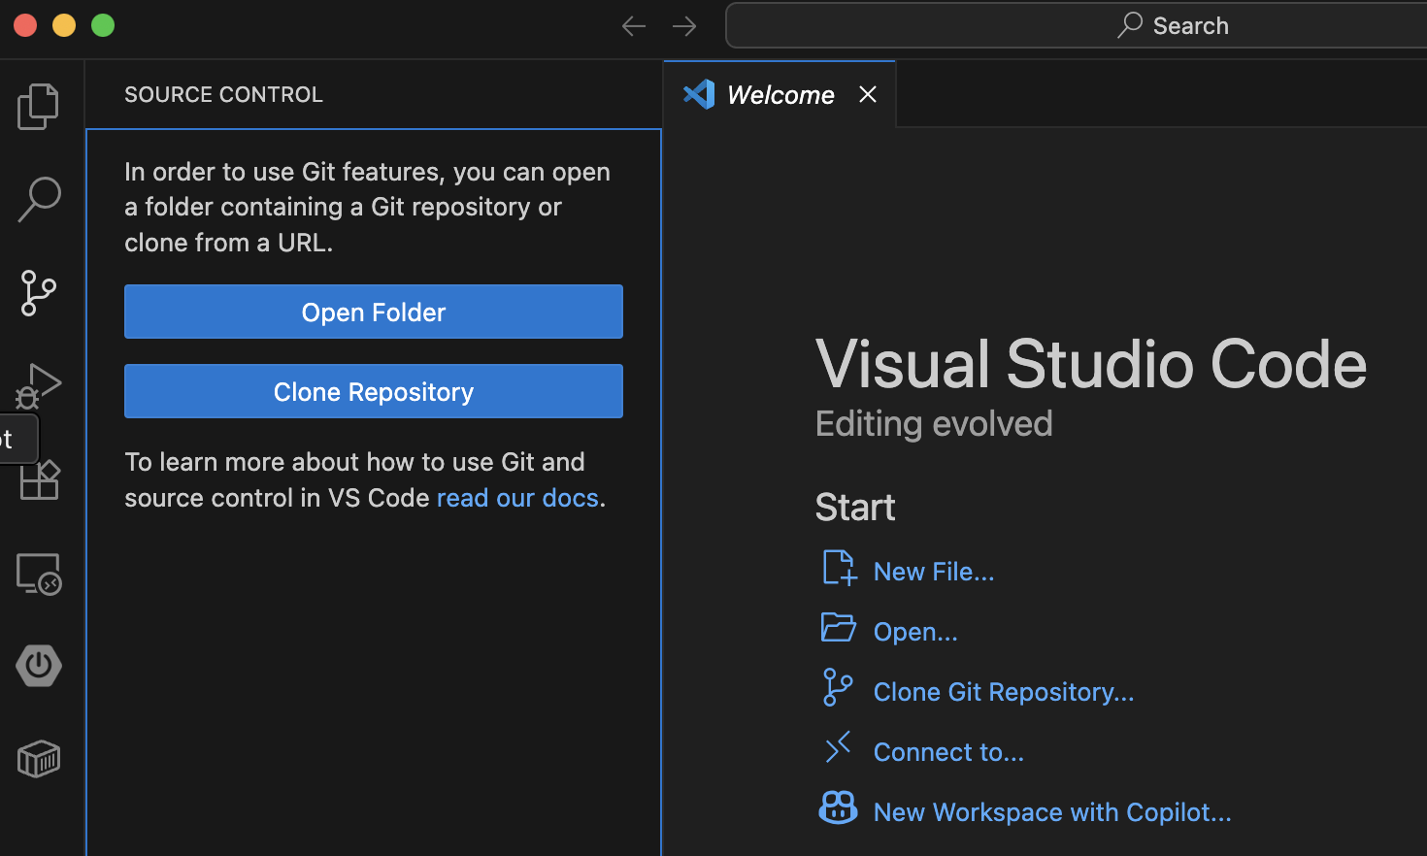Click the Connect to... link
This screenshot has width=1427, height=856.
[948, 752]
